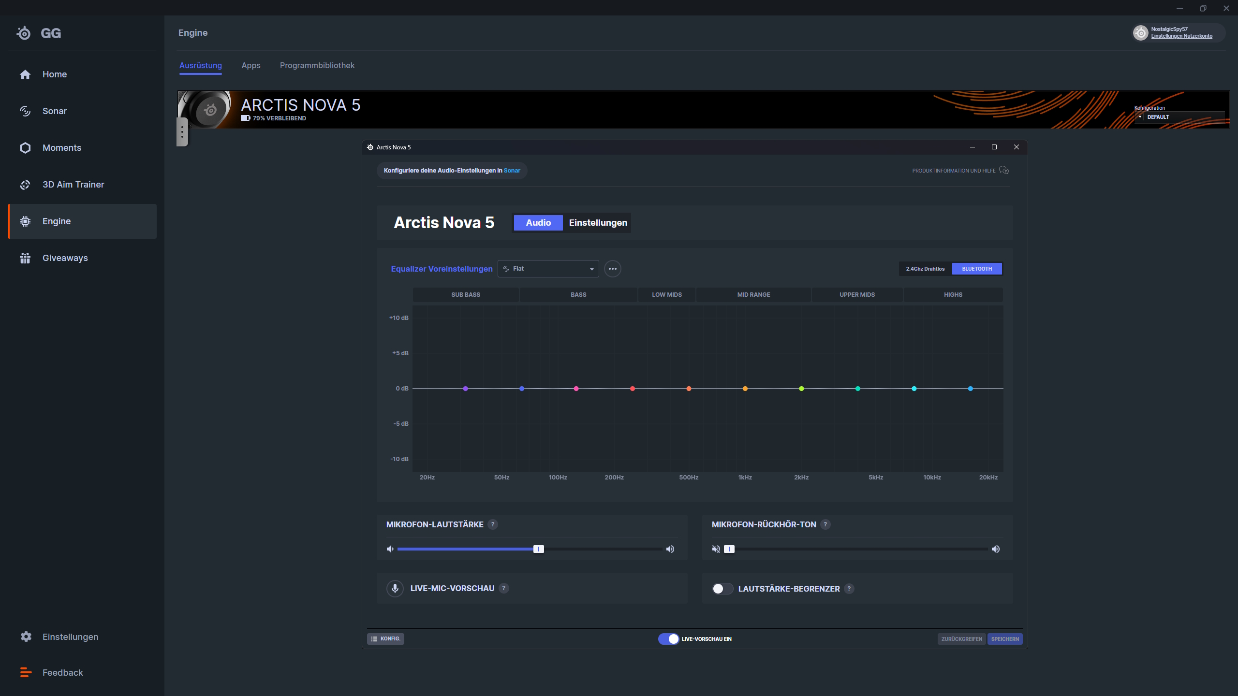
Task: Expand the Konfiguration DEFAULT selector
Action: (1139, 117)
